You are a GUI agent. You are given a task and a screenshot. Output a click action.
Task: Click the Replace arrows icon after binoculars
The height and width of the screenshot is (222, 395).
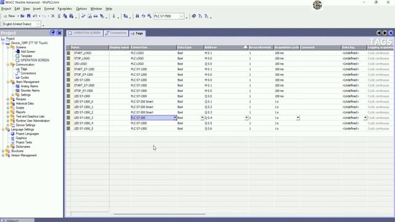(143, 16)
